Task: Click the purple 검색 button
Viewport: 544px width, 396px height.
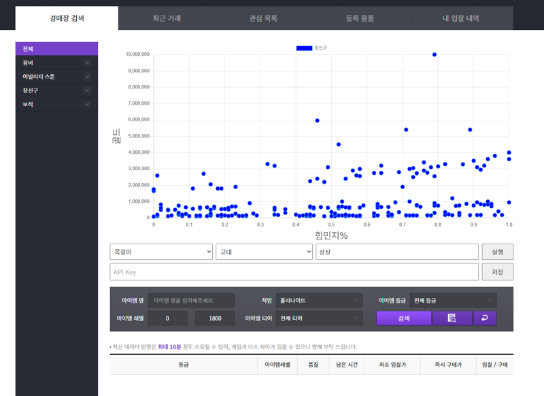Action: tap(404, 318)
